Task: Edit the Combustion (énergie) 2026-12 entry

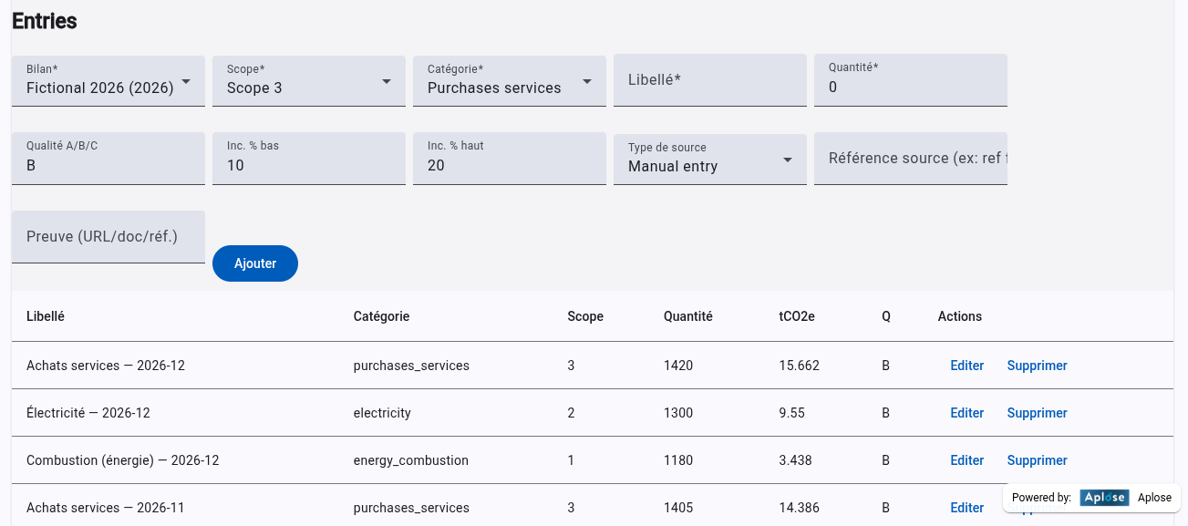Action: pos(966,460)
